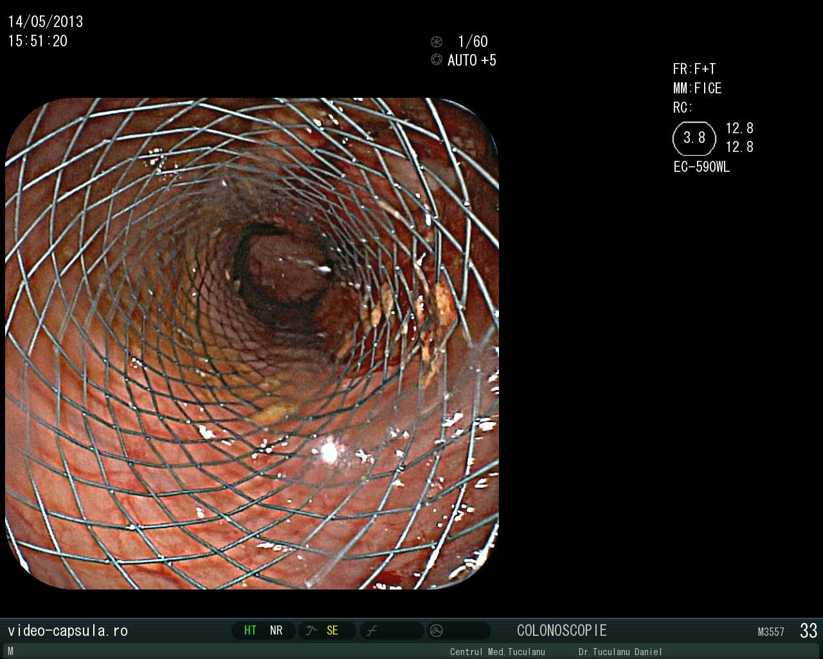Click the Dr. Tuculanu Daniel name

620,652
